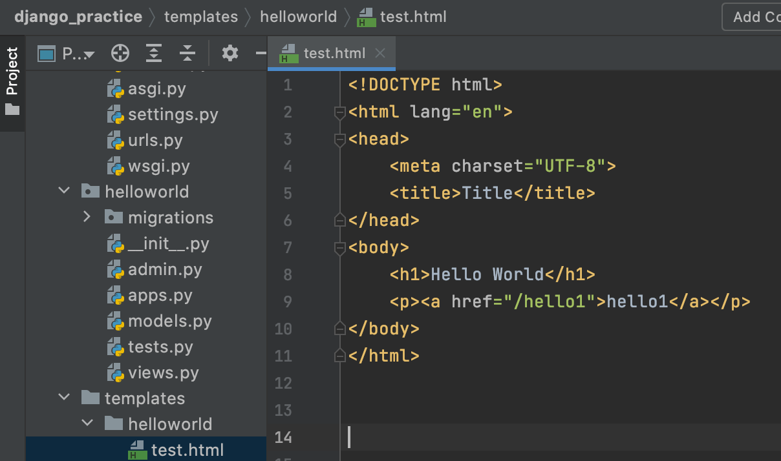Fold the html tag at line 2
Image resolution: width=781 pixels, height=461 pixels.
[339, 113]
